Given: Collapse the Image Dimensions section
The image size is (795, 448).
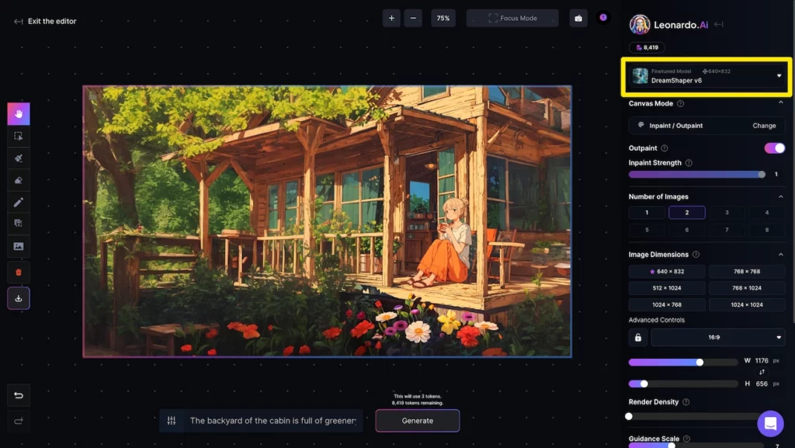Looking at the screenshot, I should point(780,255).
